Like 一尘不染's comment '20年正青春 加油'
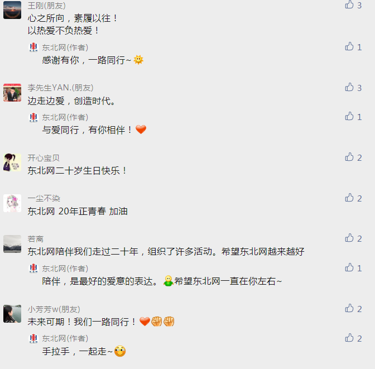This screenshot has width=375, height=369. 349,198
